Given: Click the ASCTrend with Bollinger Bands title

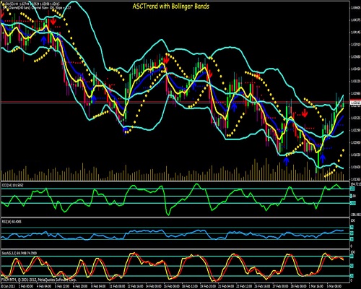Looking at the screenshot, I should [171, 7].
